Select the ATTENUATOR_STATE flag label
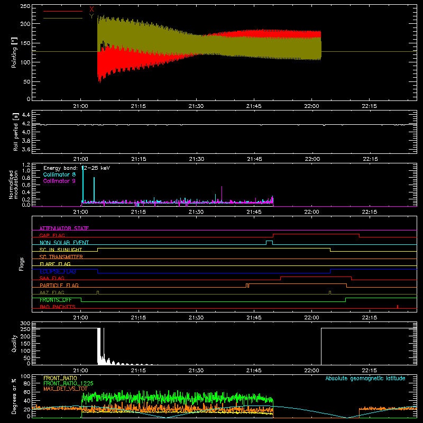The height and width of the screenshot is (423, 423). [64, 228]
